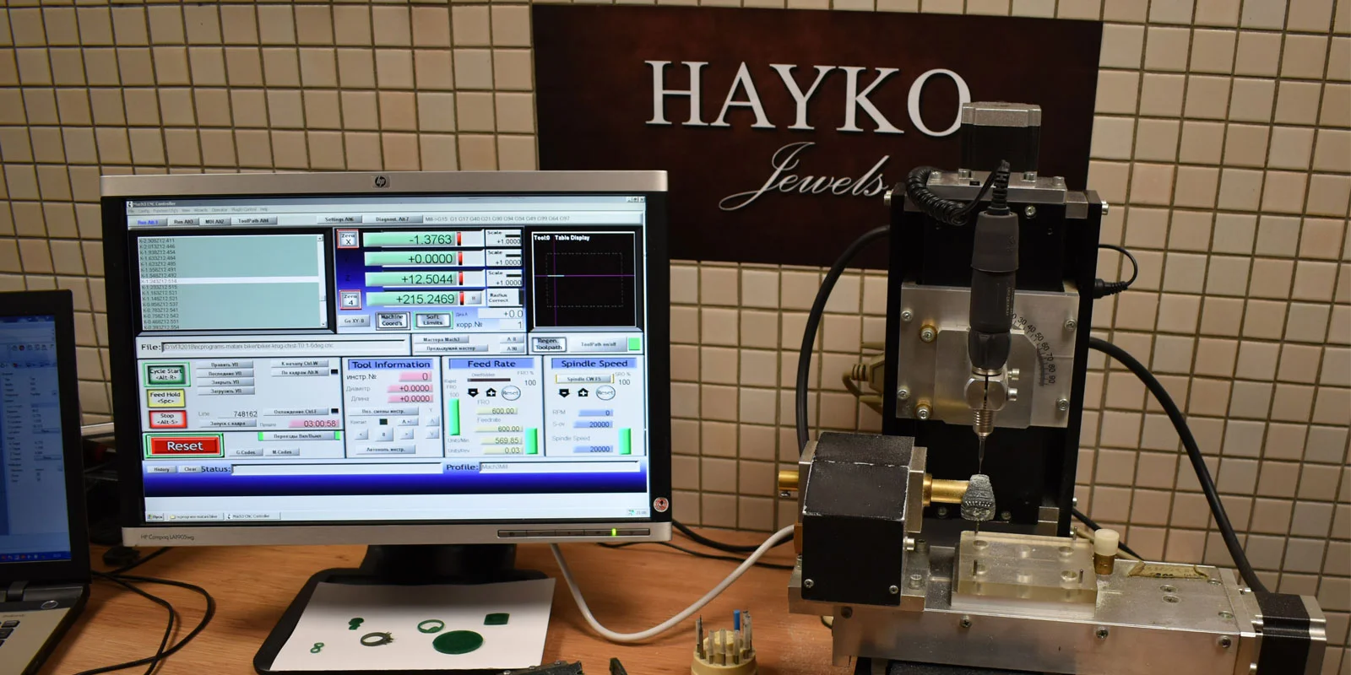Lower spindle speed with down arrow
Image resolution: width=1351 pixels, height=675 pixels.
point(565,393)
